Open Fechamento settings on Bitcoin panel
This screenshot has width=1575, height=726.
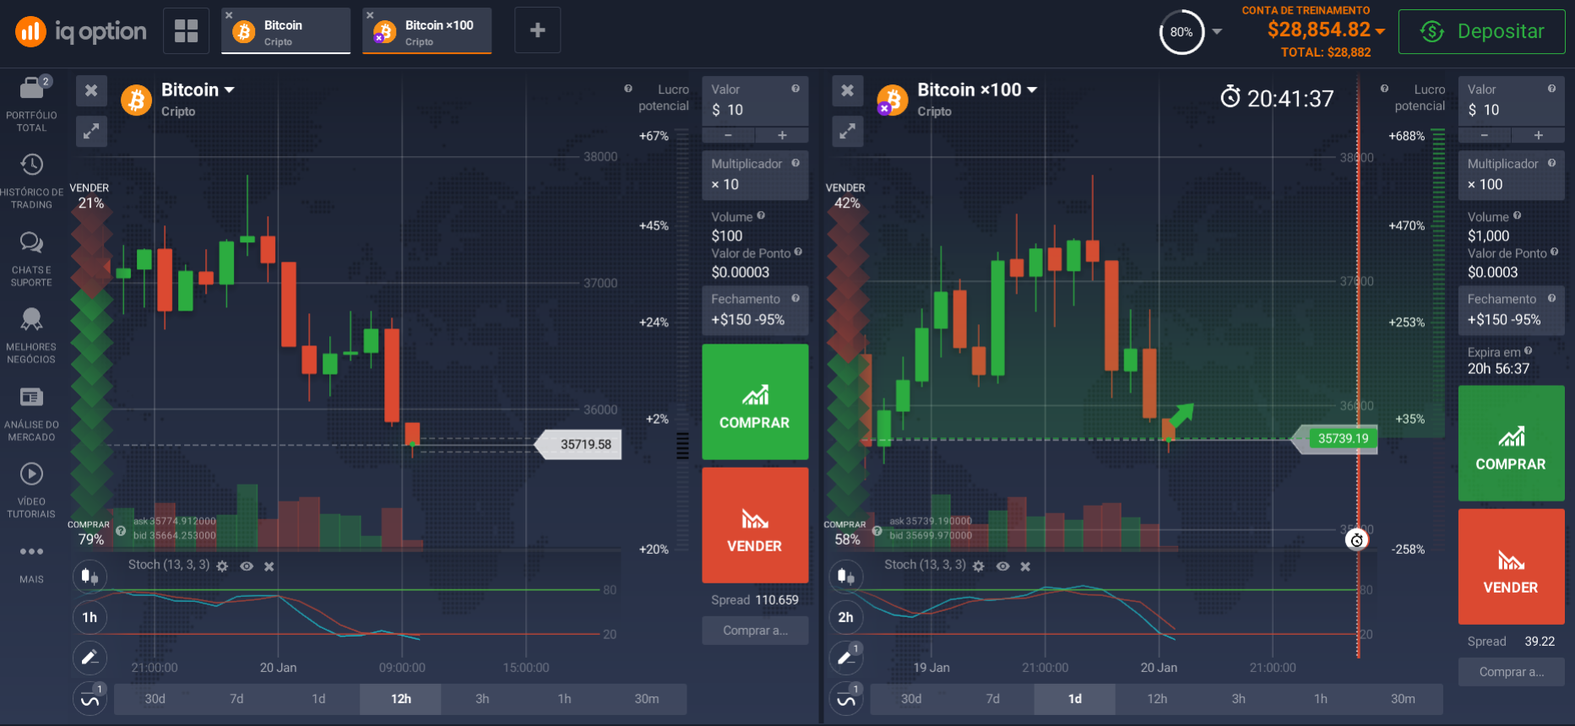(755, 311)
